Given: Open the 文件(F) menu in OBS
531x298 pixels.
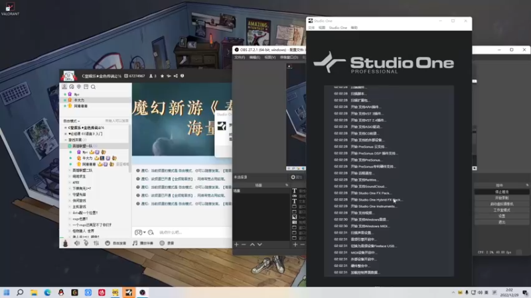Looking at the screenshot, I should 240,58.
